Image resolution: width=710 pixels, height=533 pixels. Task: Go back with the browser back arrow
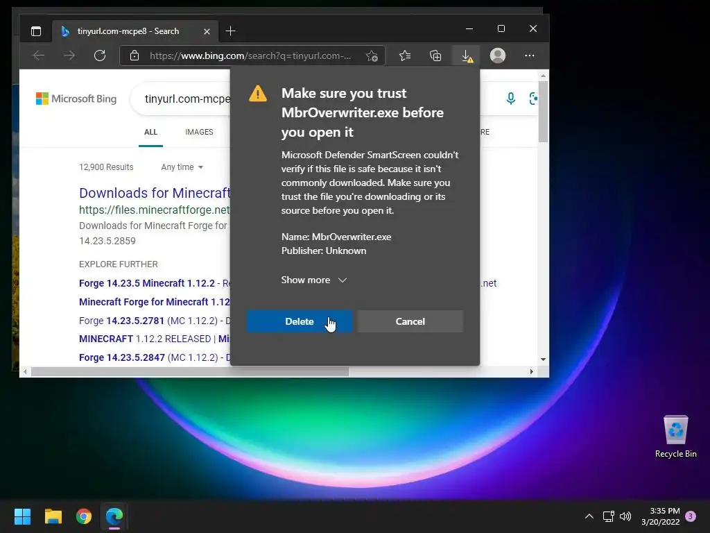coord(39,56)
